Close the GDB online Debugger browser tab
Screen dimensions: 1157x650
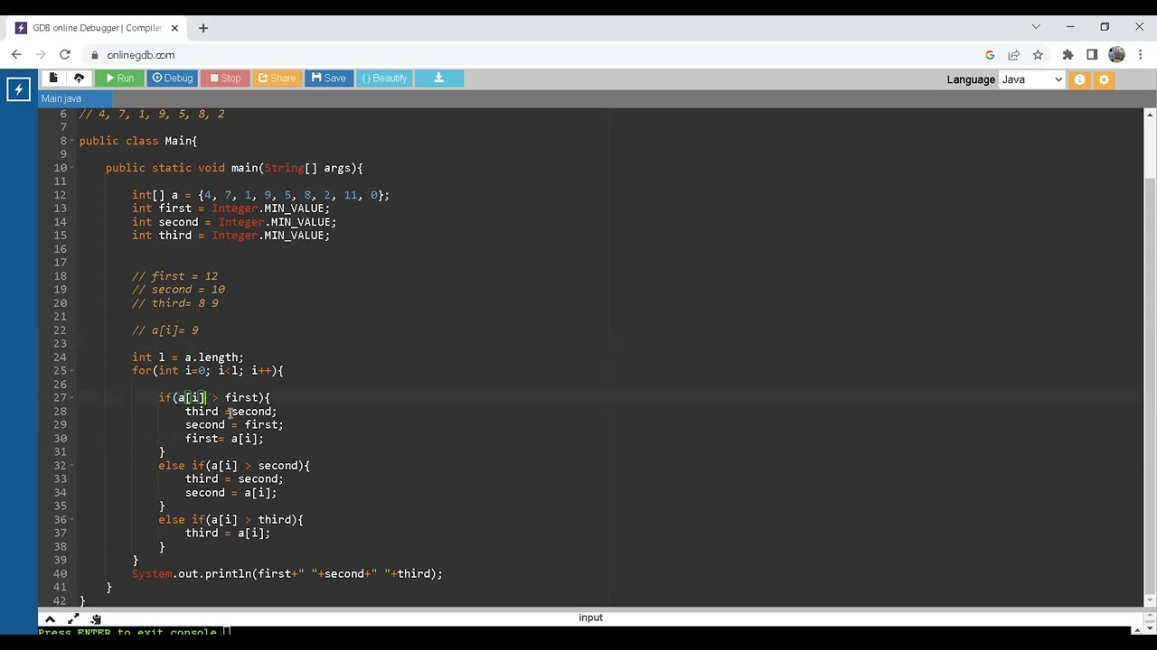click(173, 28)
